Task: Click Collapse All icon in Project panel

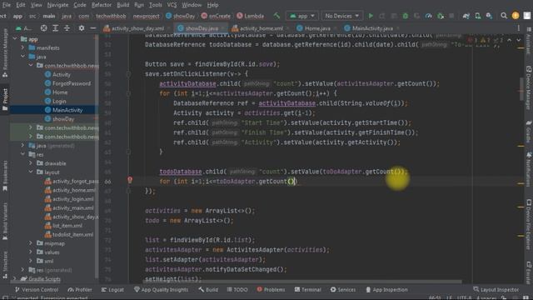Action: [x=67, y=28]
